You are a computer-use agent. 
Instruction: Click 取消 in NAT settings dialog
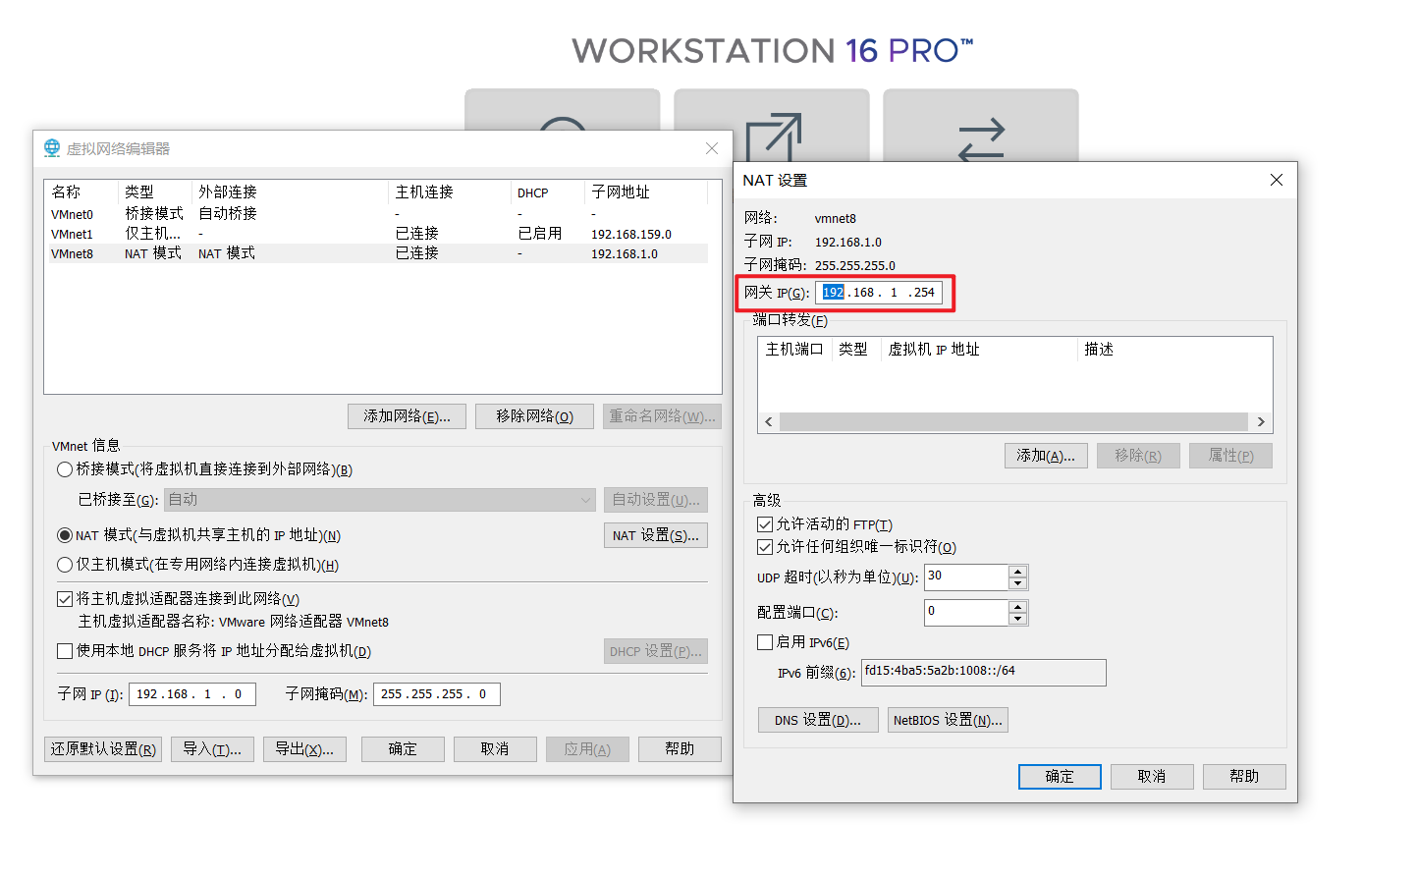(1152, 777)
